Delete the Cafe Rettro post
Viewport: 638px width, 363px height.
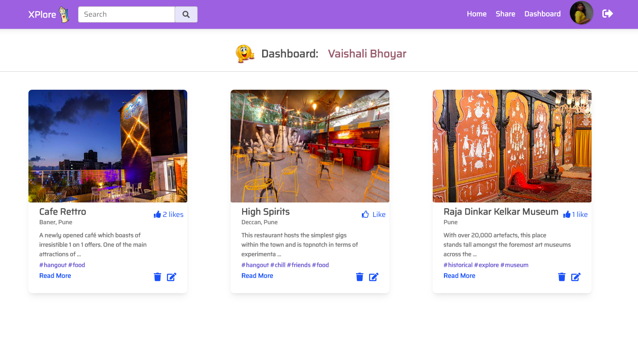(x=157, y=276)
